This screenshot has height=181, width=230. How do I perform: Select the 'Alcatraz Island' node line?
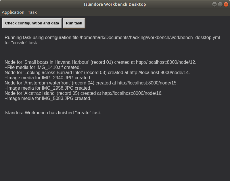(x=83, y=93)
